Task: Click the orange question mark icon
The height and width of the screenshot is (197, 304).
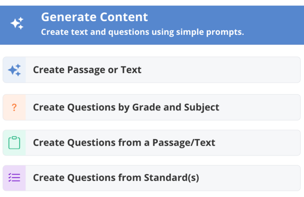Action: pos(14,108)
